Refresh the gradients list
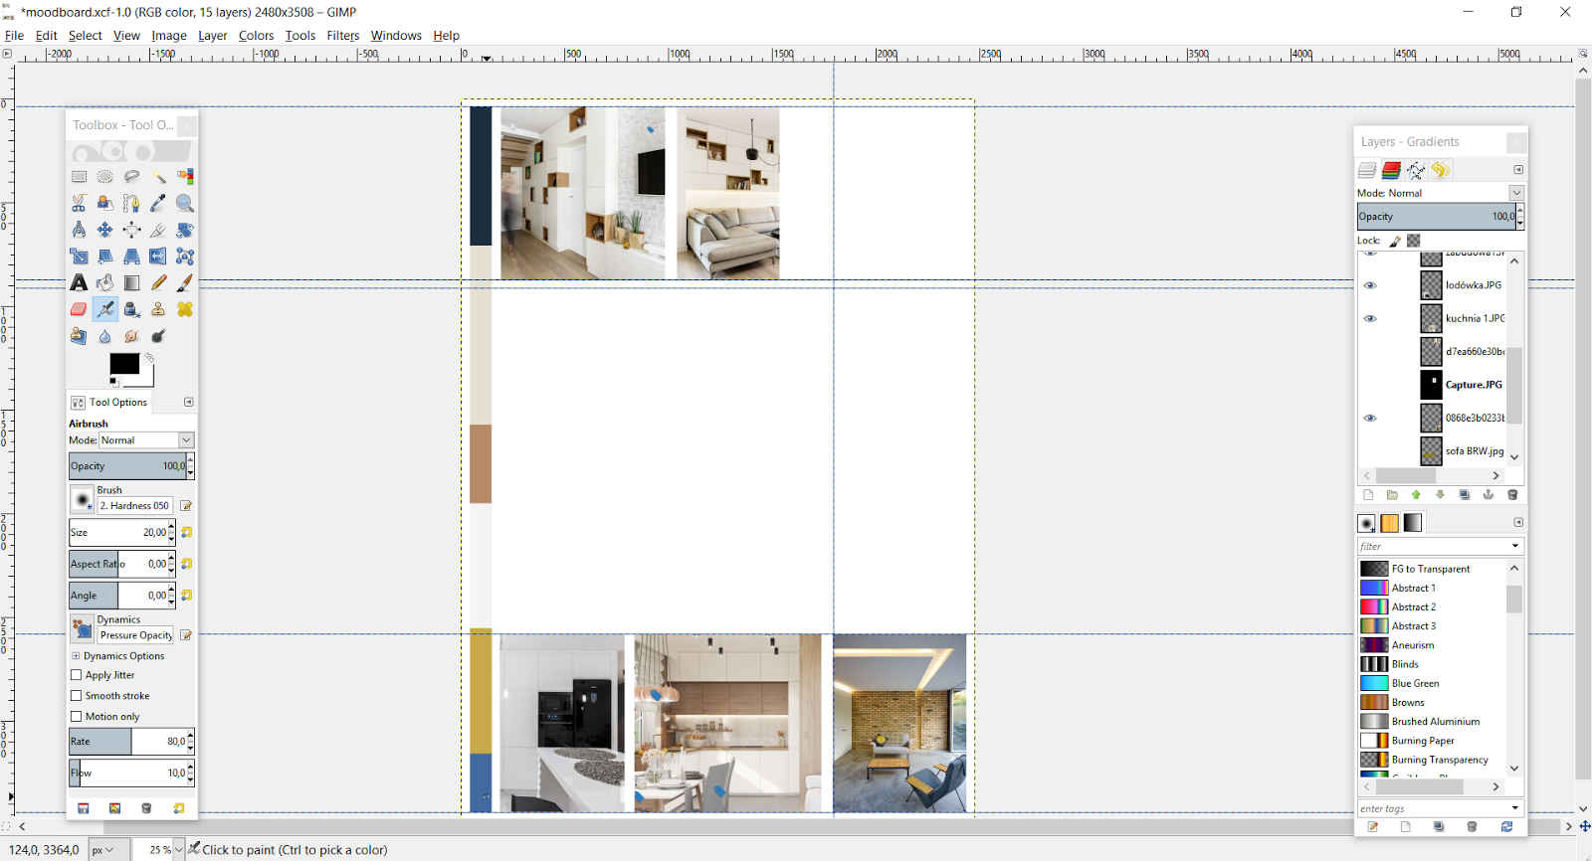1592x861 pixels. (x=1506, y=827)
